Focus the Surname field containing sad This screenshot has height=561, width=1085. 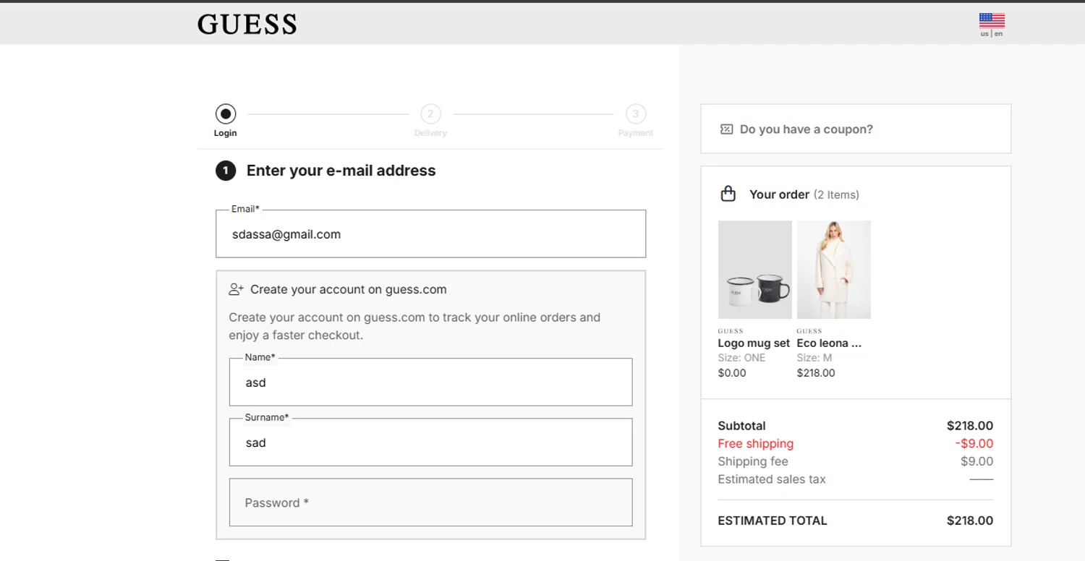430,442
